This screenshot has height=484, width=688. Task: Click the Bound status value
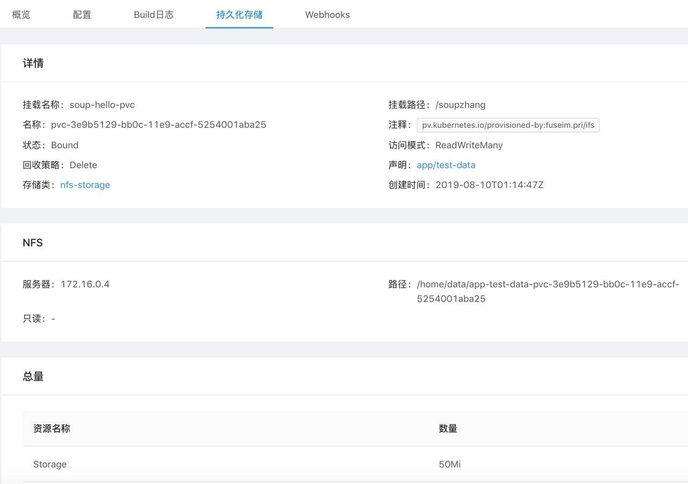pyautogui.click(x=64, y=145)
